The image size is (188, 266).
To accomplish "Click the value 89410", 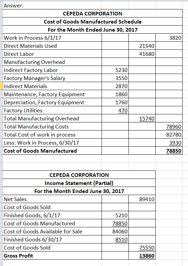I will (x=147, y=199).
